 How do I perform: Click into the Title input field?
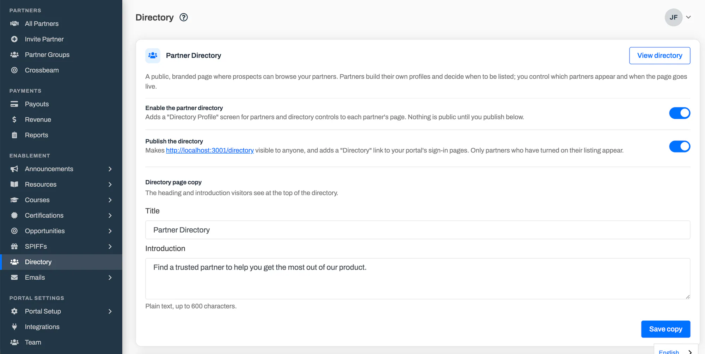[x=418, y=230]
